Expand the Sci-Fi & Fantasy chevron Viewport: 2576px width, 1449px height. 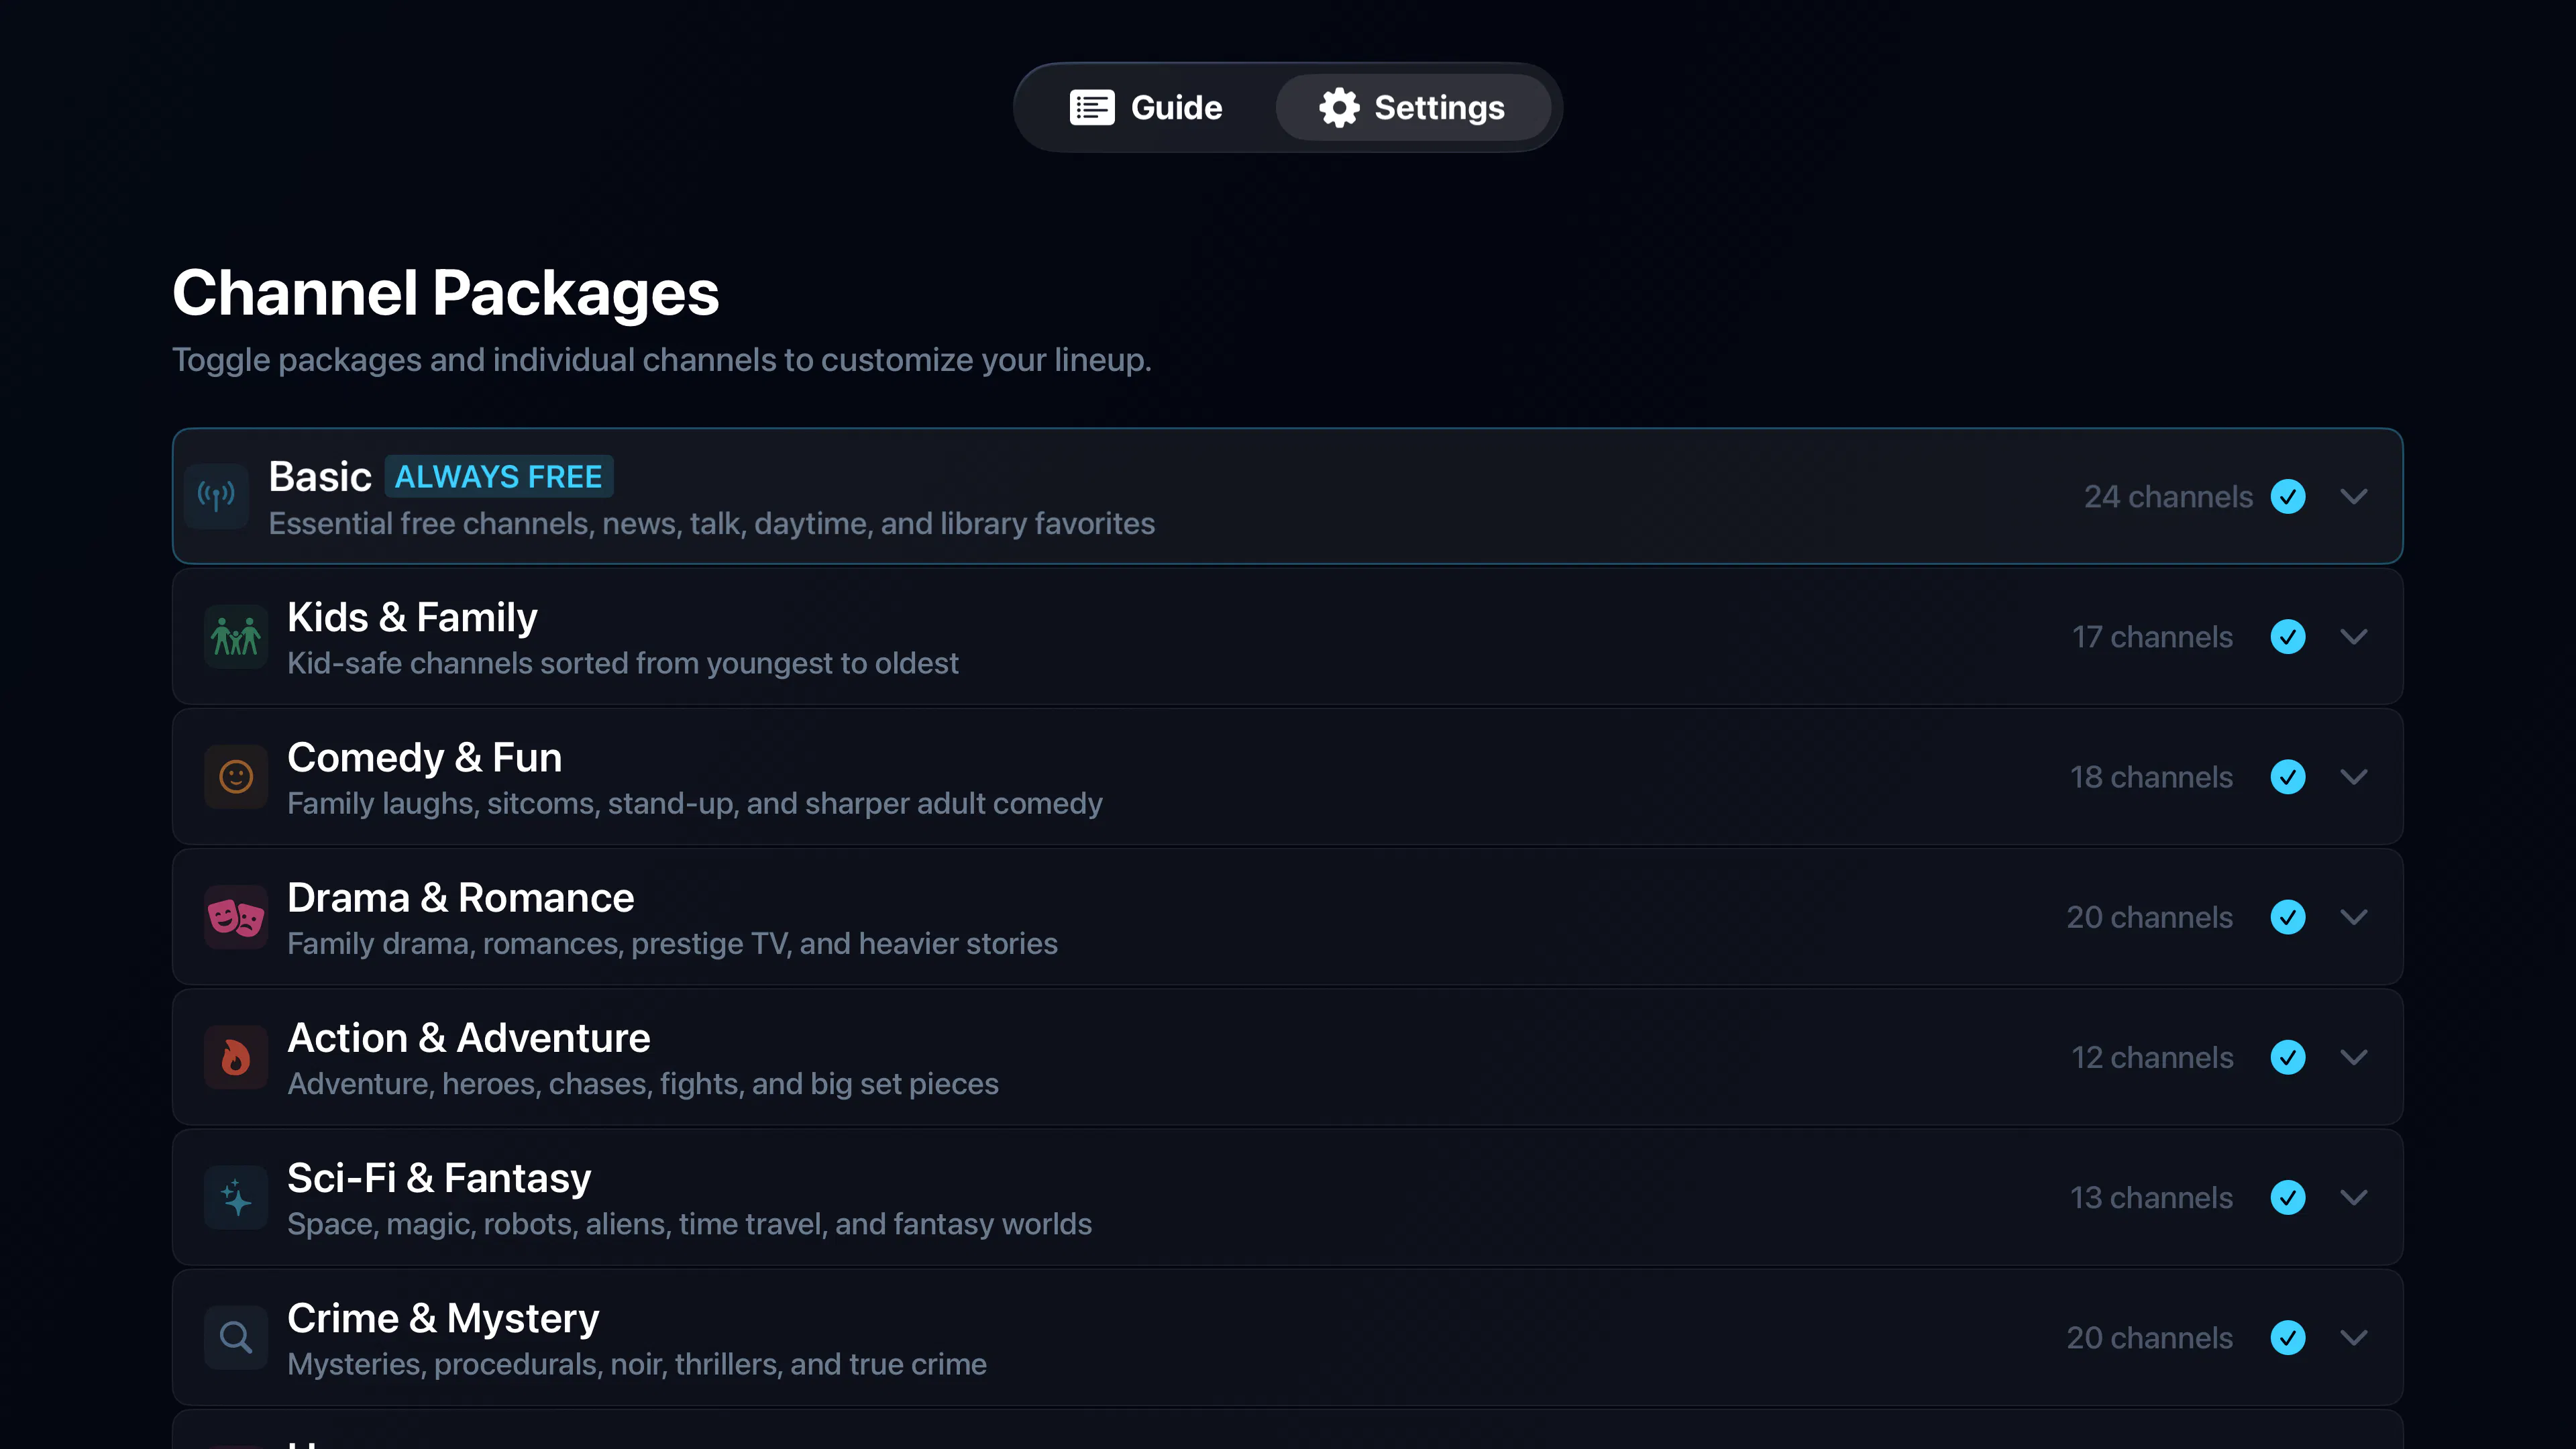tap(2354, 1197)
